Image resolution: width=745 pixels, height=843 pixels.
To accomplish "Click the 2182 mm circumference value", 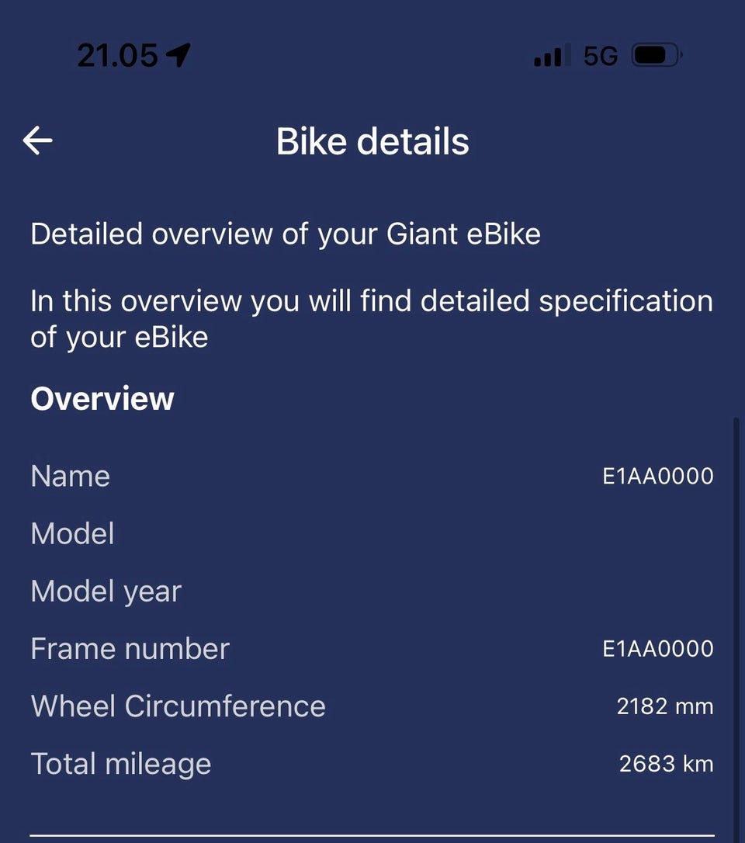I will pos(665,706).
